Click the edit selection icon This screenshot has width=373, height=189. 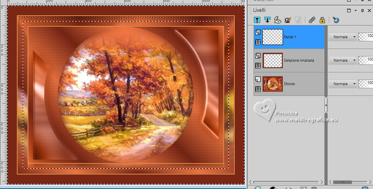click(288, 20)
